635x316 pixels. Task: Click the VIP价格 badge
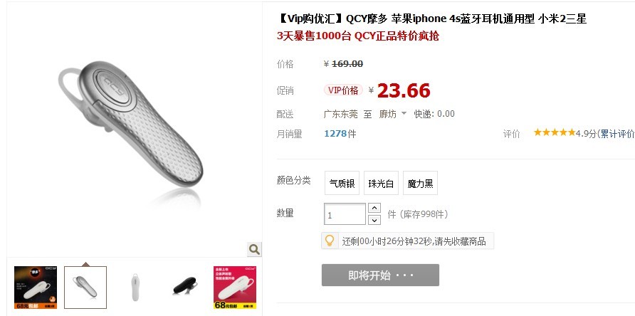pos(343,90)
